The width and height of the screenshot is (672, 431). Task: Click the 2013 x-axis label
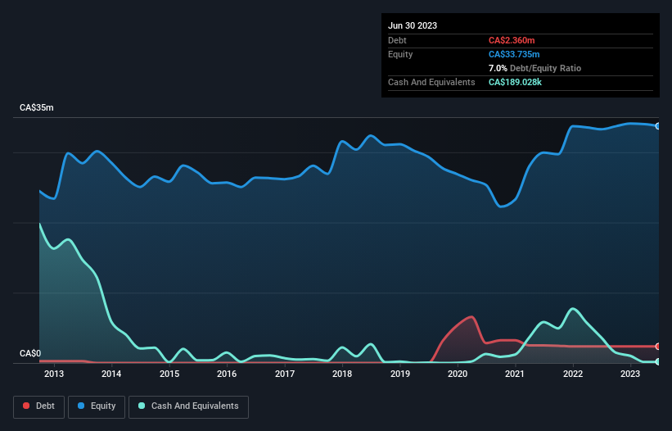[54, 374]
